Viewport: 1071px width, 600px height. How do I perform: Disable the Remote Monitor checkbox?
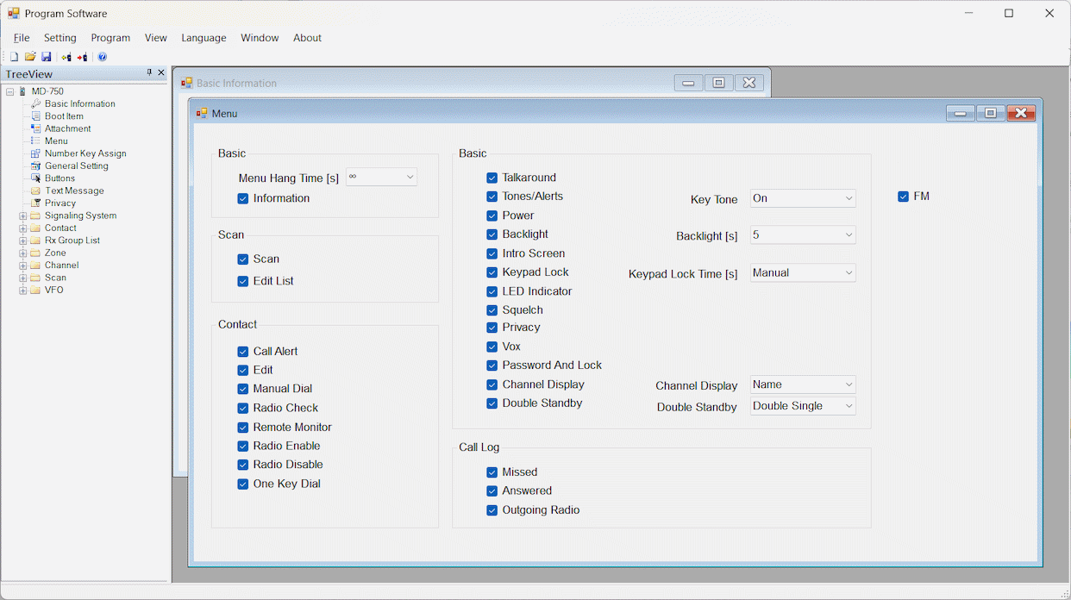click(242, 428)
